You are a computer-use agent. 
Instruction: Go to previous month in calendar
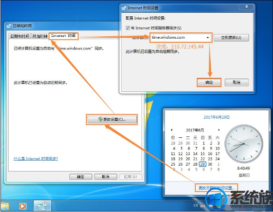click(x=172, y=130)
